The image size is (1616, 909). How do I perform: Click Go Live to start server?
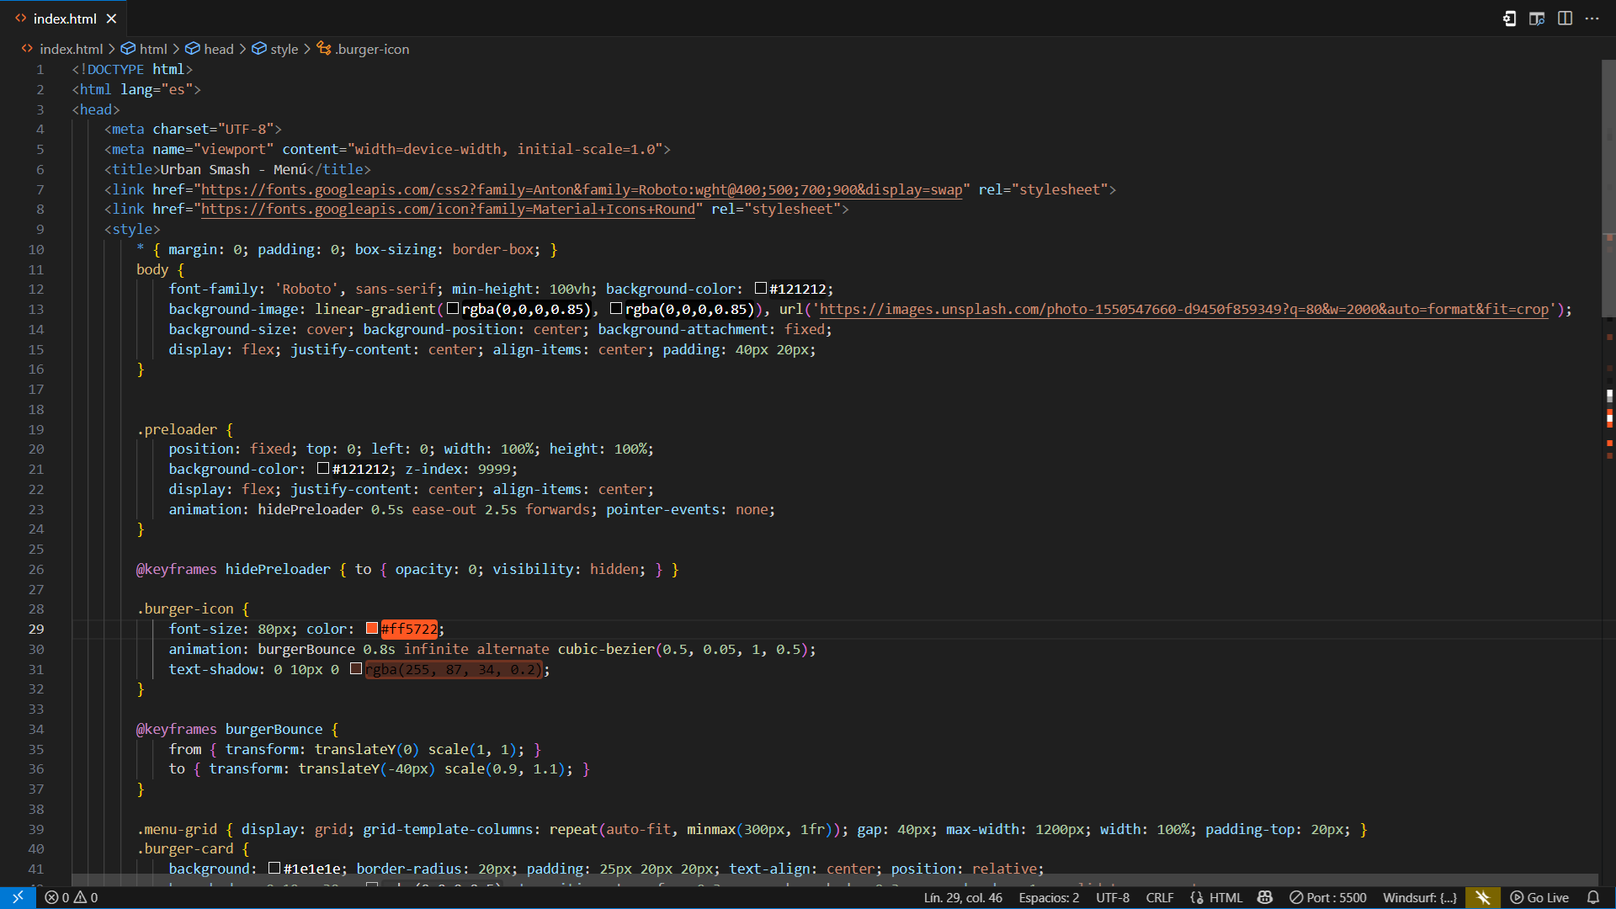pyautogui.click(x=1539, y=897)
